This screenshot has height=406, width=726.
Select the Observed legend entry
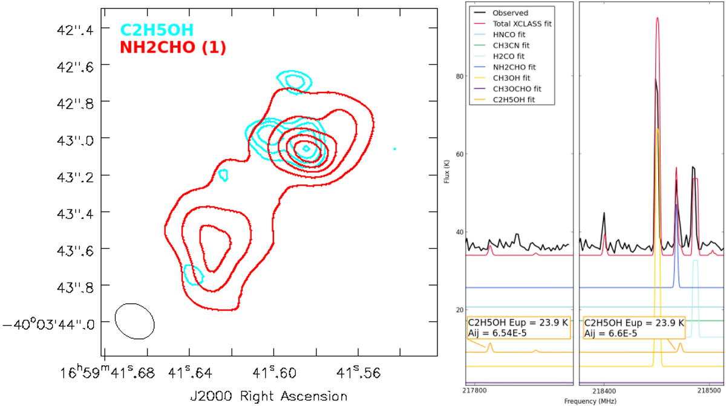pyautogui.click(x=510, y=13)
